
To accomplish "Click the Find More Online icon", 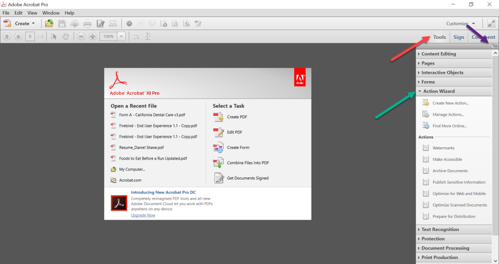I will 426,125.
